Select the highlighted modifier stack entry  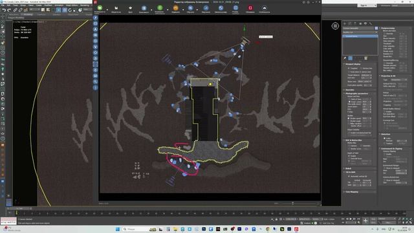[x=360, y=36]
